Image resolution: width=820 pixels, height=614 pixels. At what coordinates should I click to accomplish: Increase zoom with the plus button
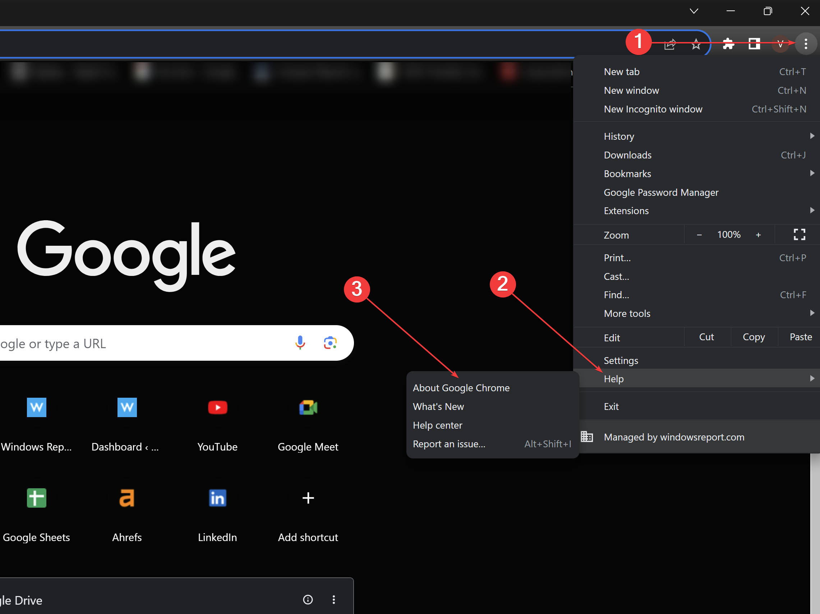(758, 235)
